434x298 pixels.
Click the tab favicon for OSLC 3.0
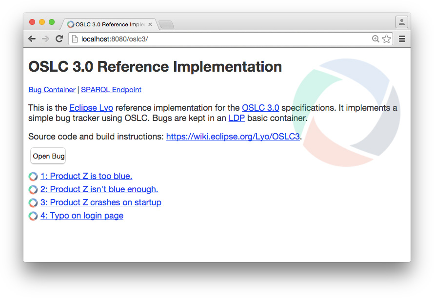pyautogui.click(x=71, y=24)
